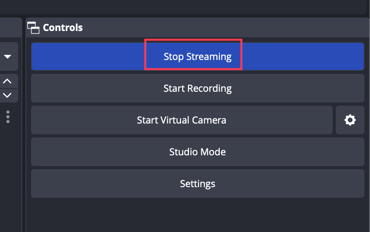This screenshot has width=370, height=232.
Task: Select the Controls panel title
Action: pyautogui.click(x=63, y=28)
